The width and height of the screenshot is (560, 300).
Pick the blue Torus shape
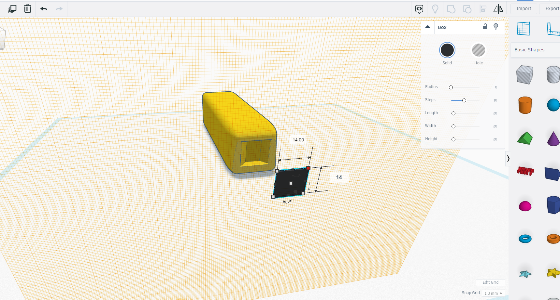pos(525,239)
